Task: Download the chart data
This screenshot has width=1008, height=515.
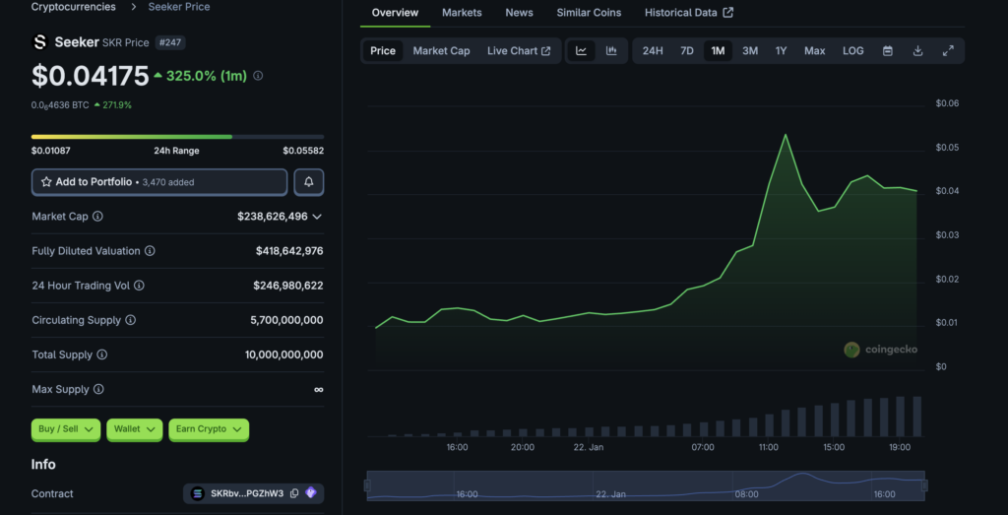Action: coord(917,51)
